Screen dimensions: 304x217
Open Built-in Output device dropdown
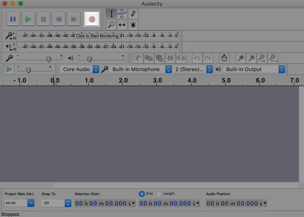tap(254, 69)
